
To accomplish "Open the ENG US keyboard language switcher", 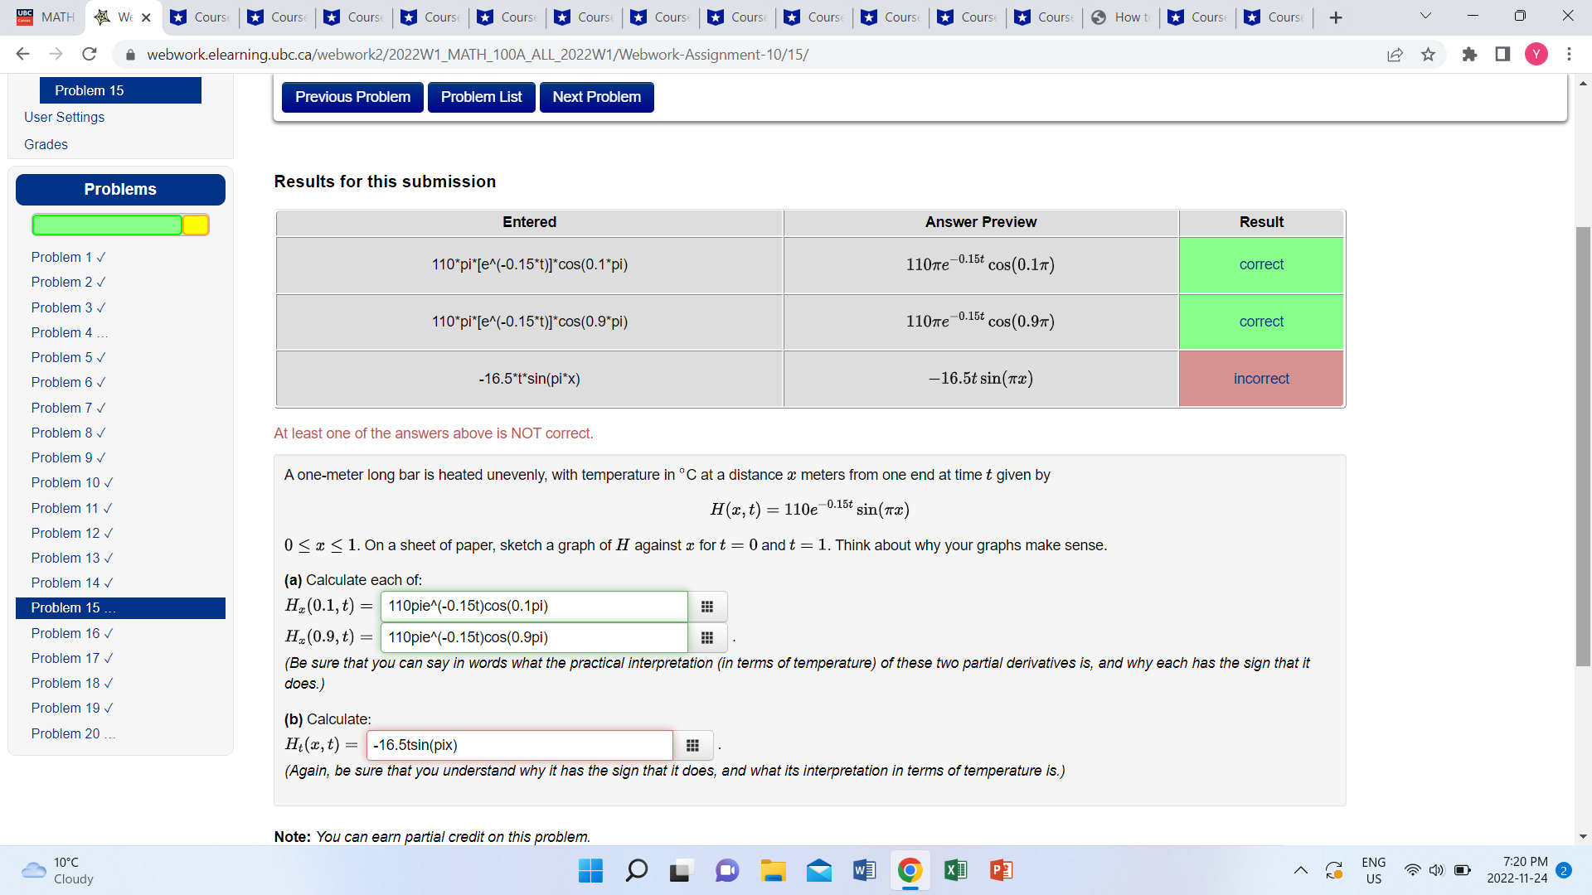I will (x=1373, y=870).
